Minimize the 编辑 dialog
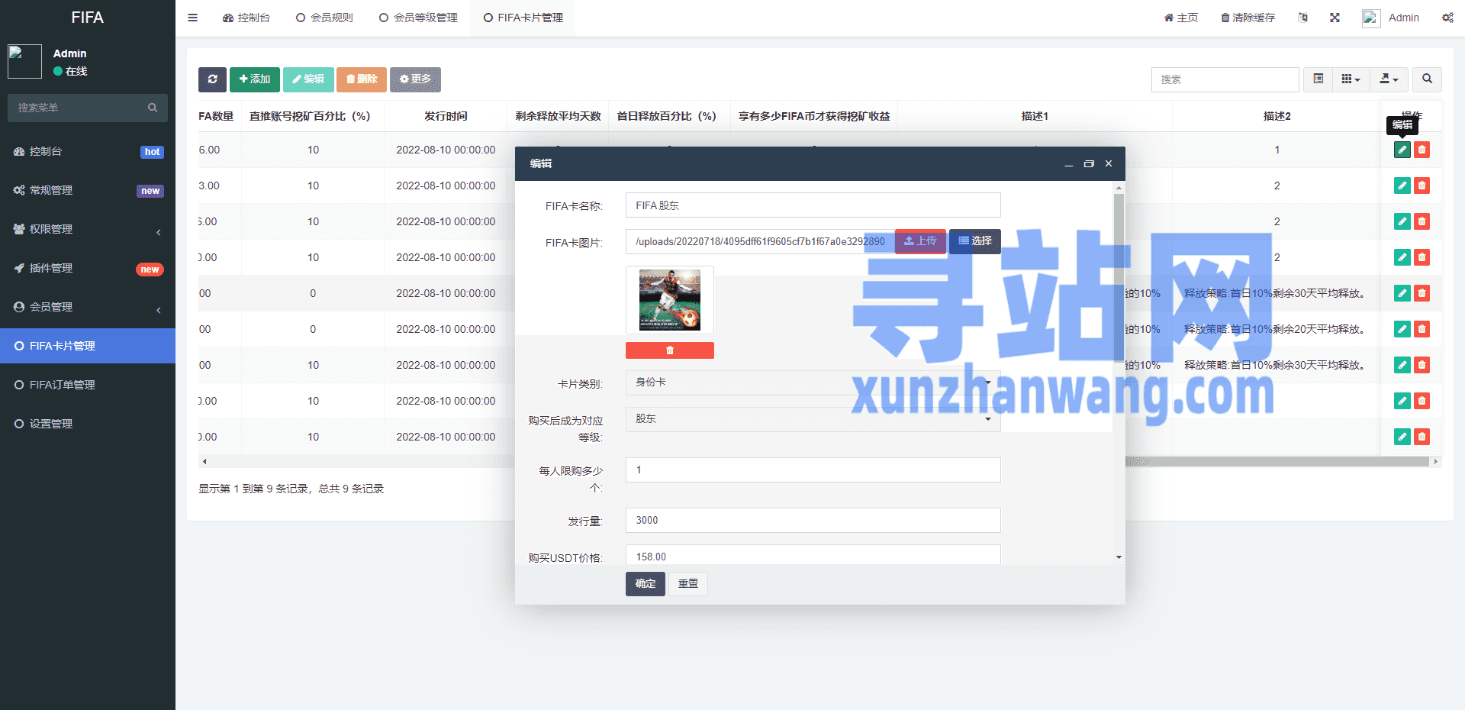Image resolution: width=1465 pixels, height=710 pixels. click(1068, 164)
